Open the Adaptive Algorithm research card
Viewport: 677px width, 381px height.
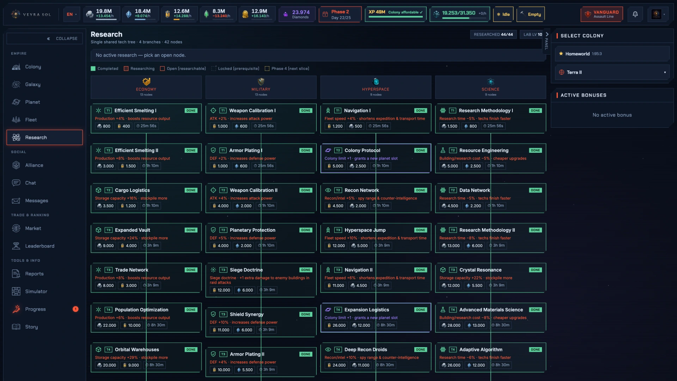coord(490,357)
